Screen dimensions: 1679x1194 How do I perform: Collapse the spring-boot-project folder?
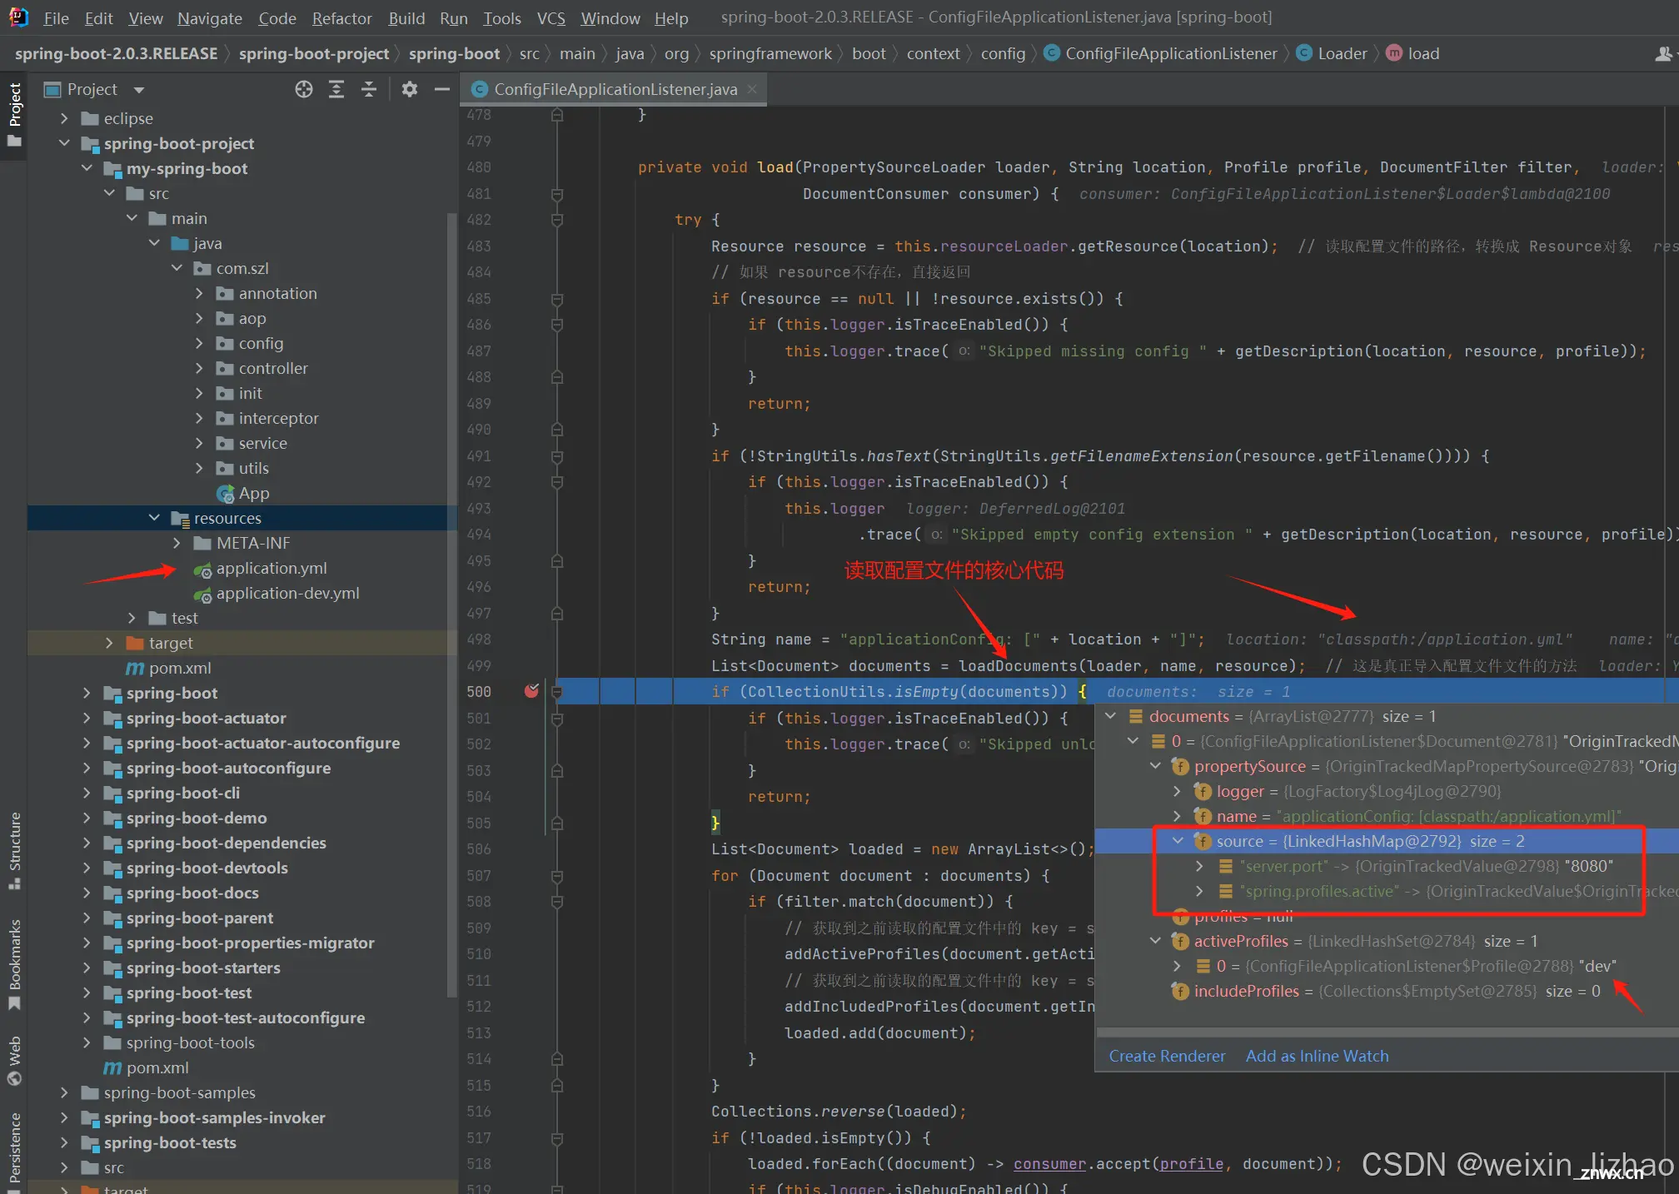[64, 143]
